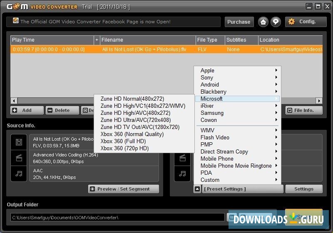333x233 pixels.
Task: Click the Facebook Page announcement text
Action: click(96, 22)
